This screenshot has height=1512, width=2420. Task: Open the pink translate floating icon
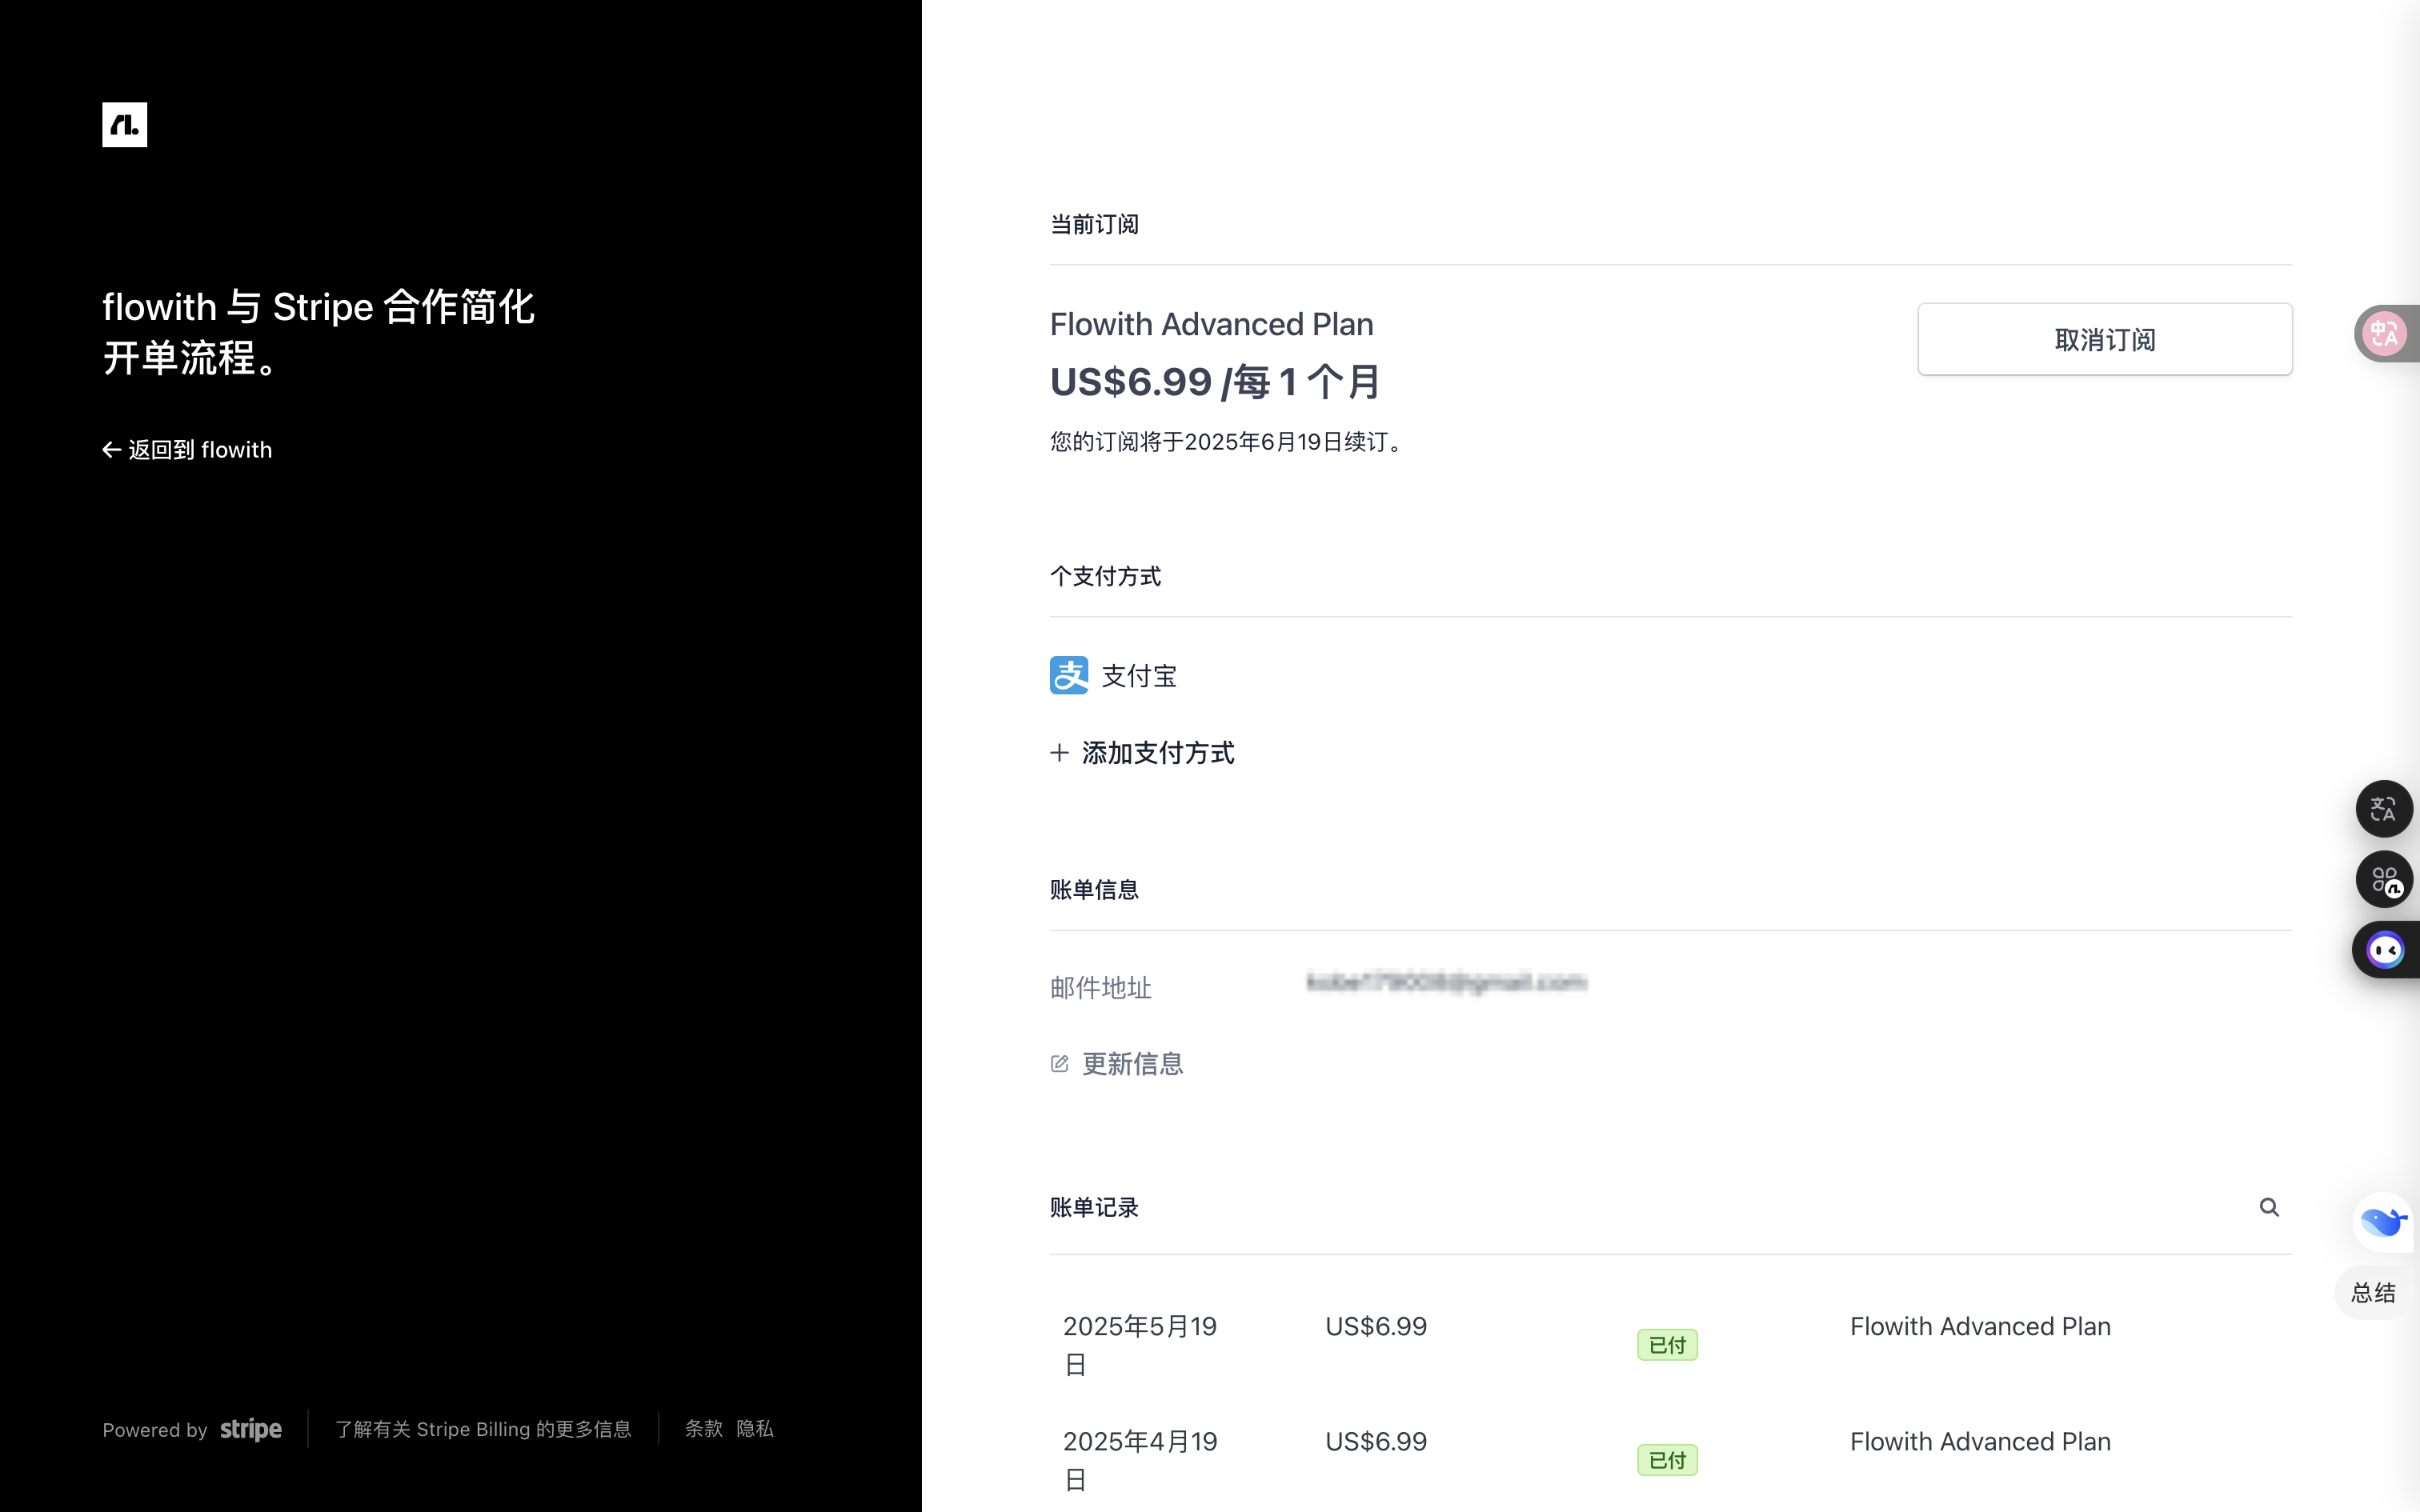(2384, 334)
